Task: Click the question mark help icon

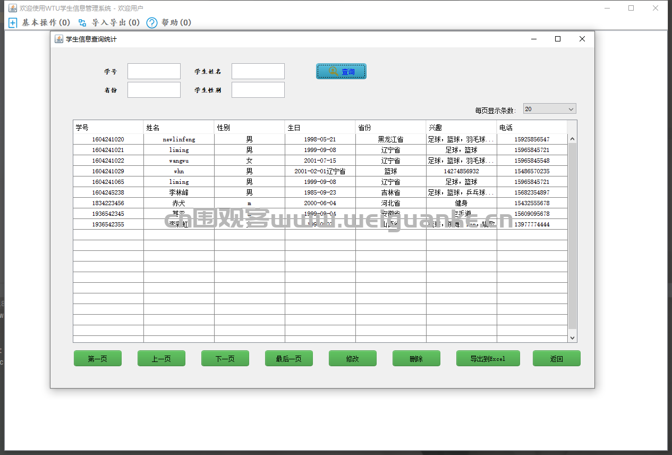Action: [152, 23]
